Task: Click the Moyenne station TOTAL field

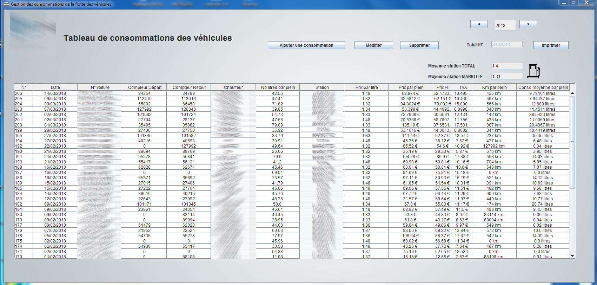Action: point(507,66)
